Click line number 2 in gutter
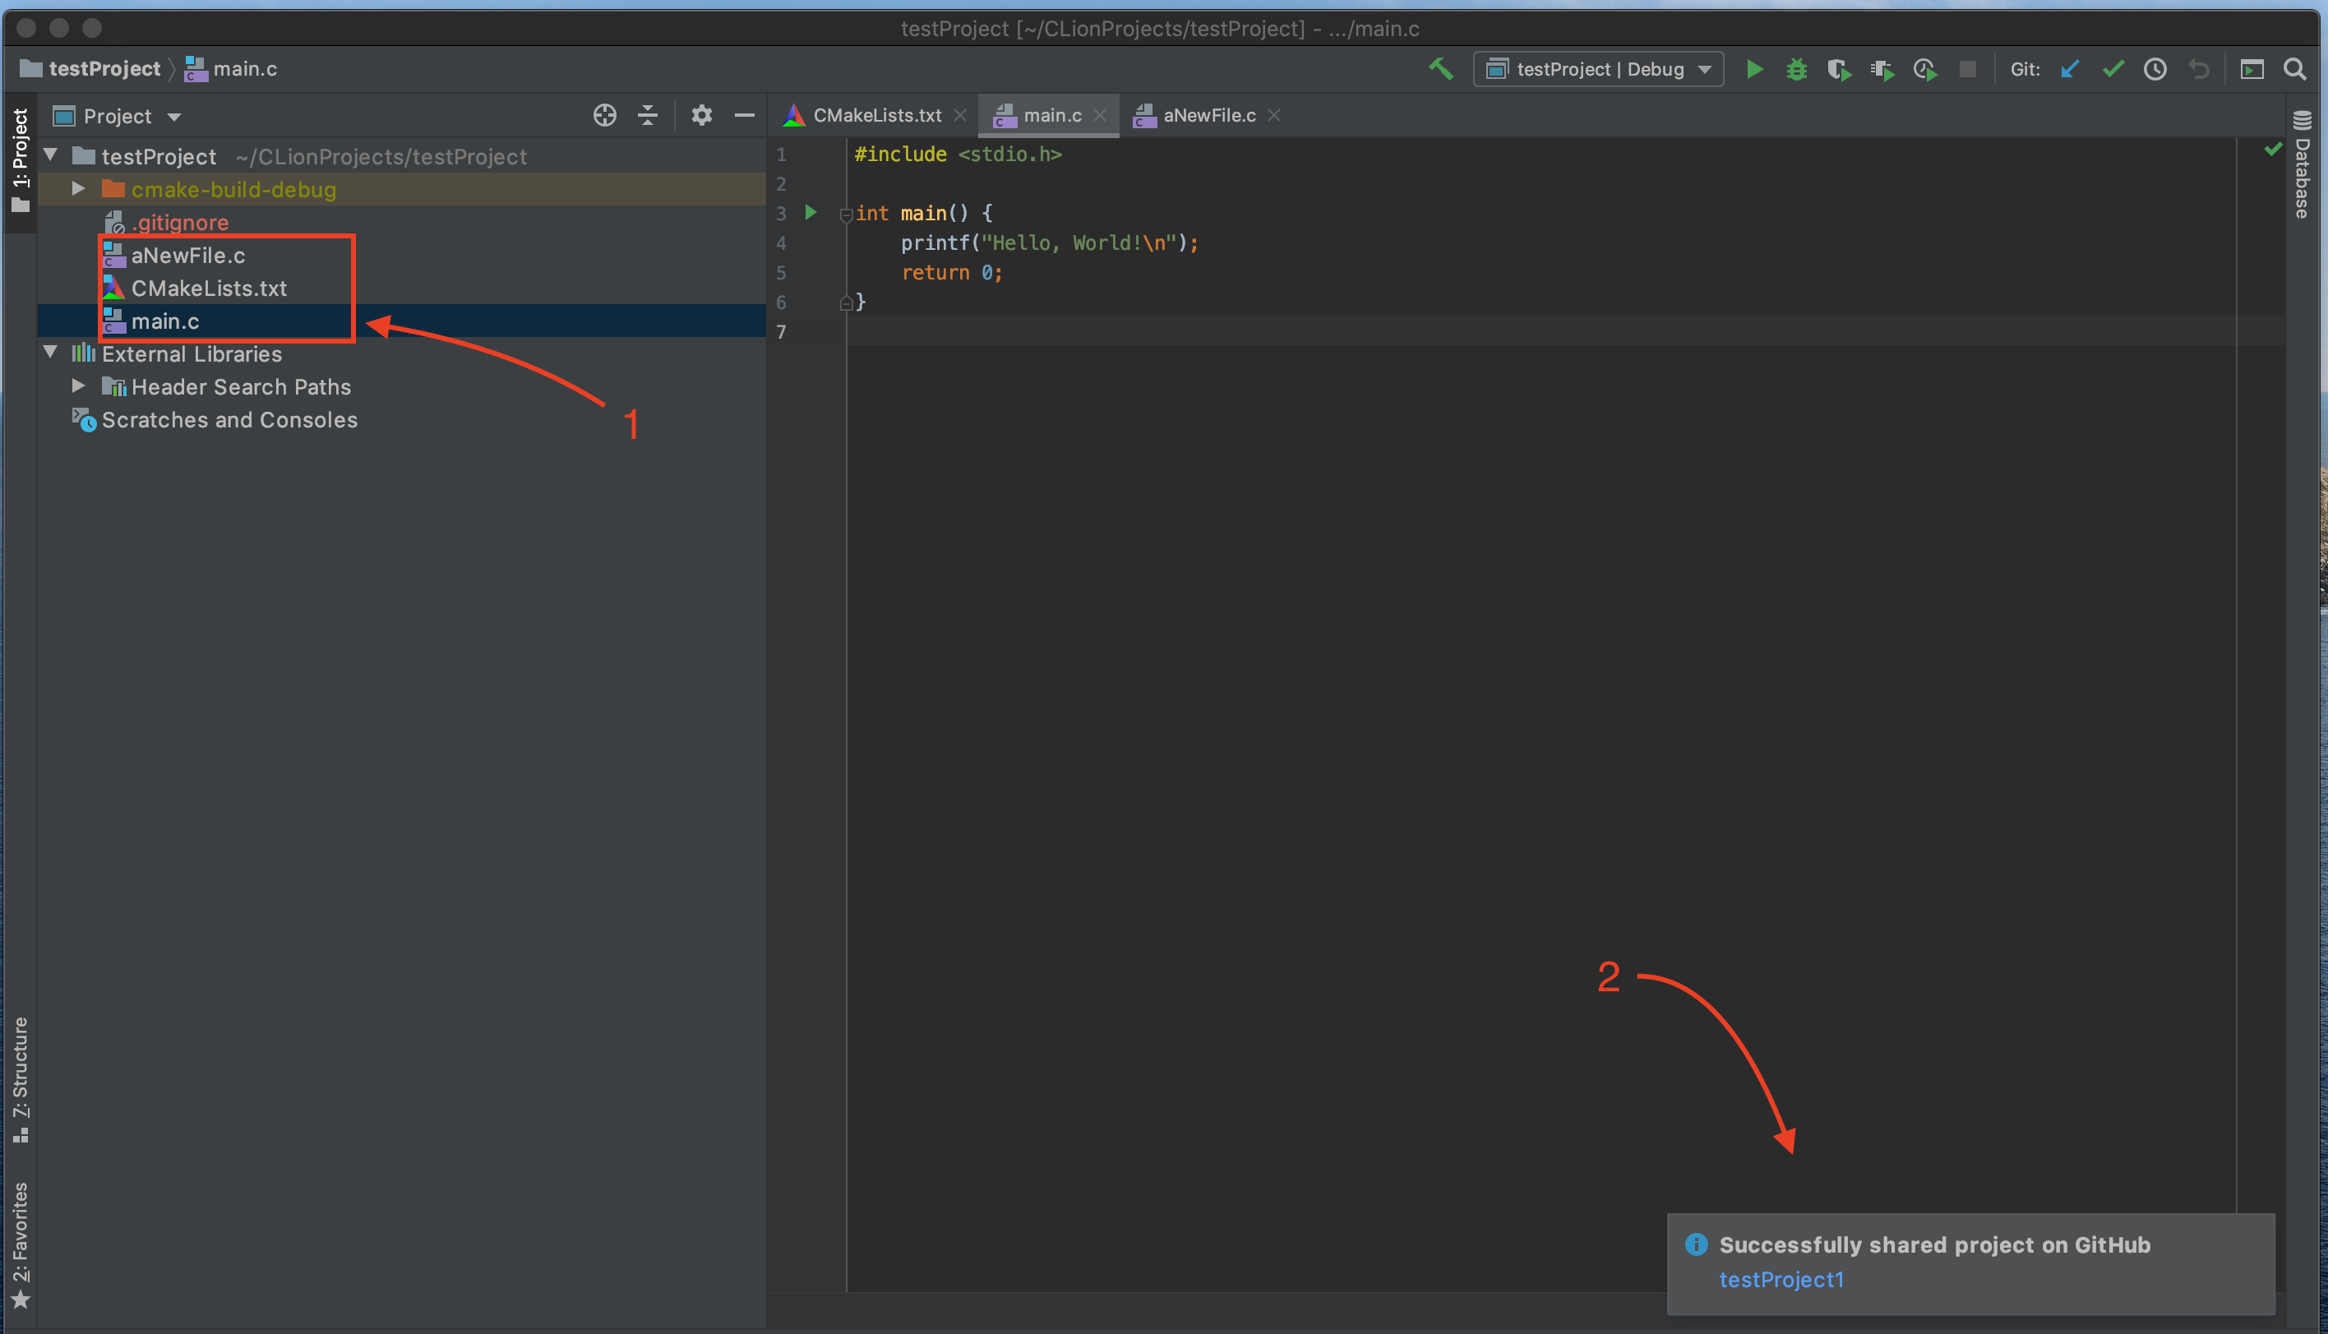 [782, 183]
